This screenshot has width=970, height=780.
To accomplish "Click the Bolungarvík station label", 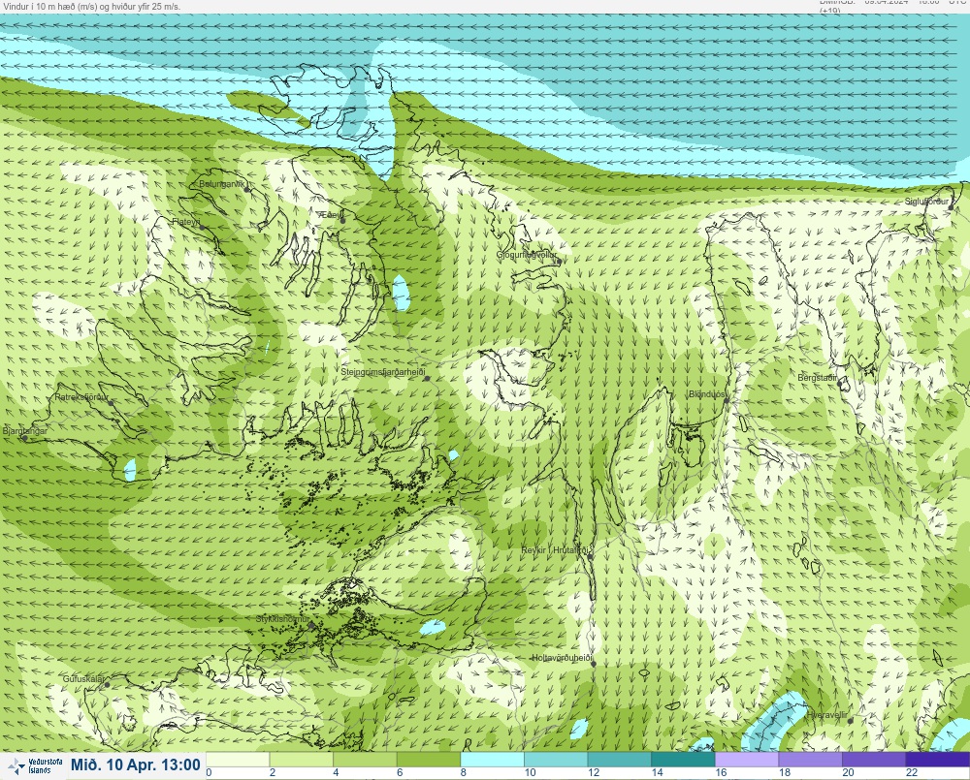I will (x=222, y=184).
